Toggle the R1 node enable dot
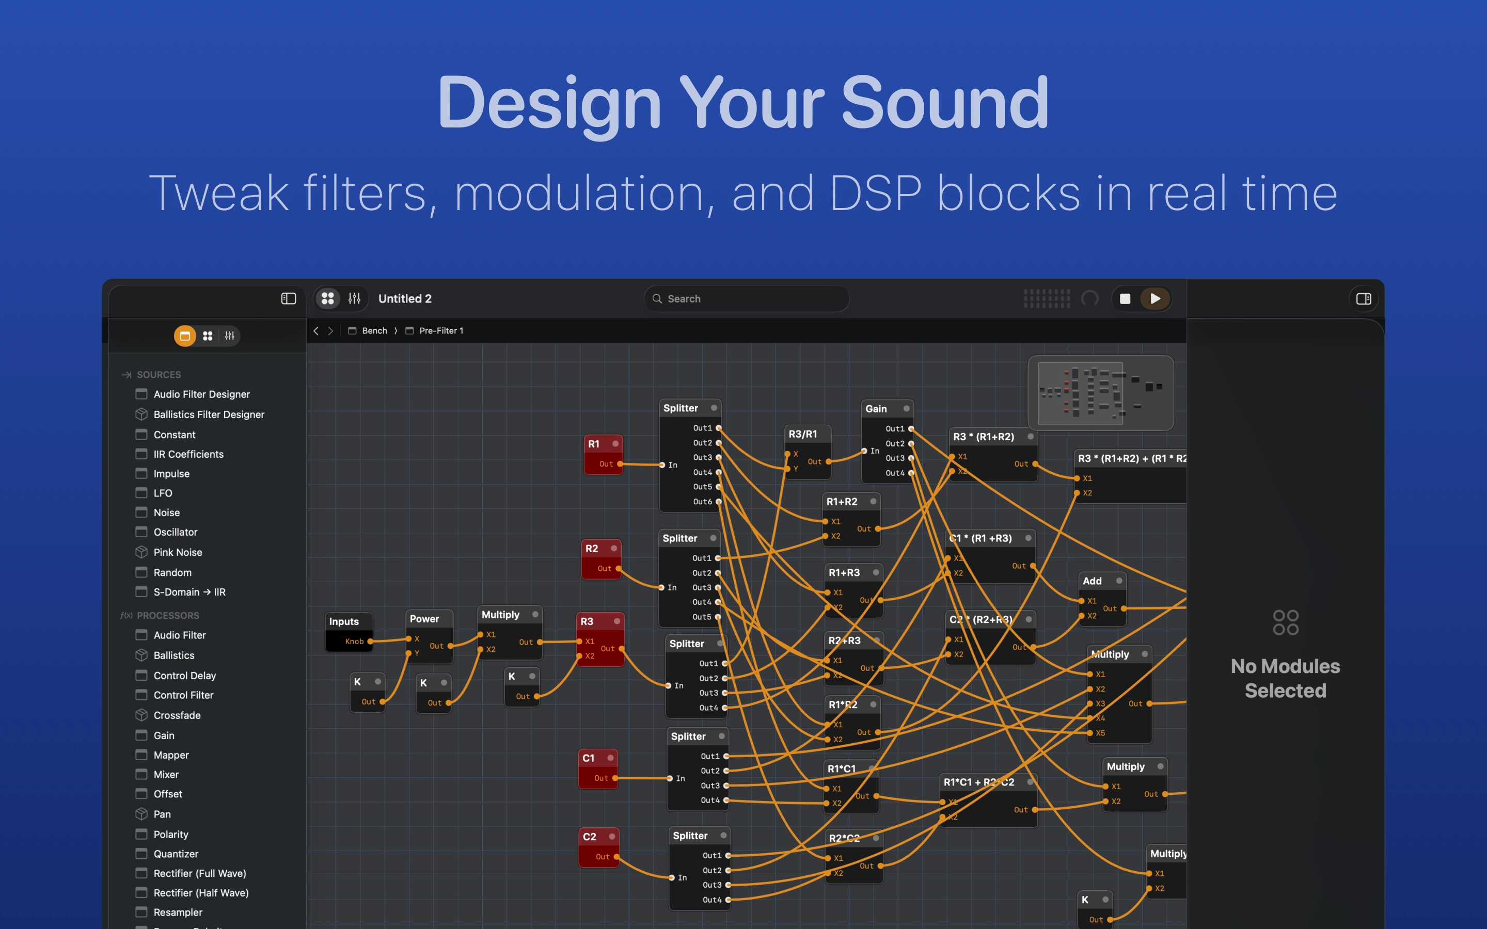 pyautogui.click(x=615, y=444)
